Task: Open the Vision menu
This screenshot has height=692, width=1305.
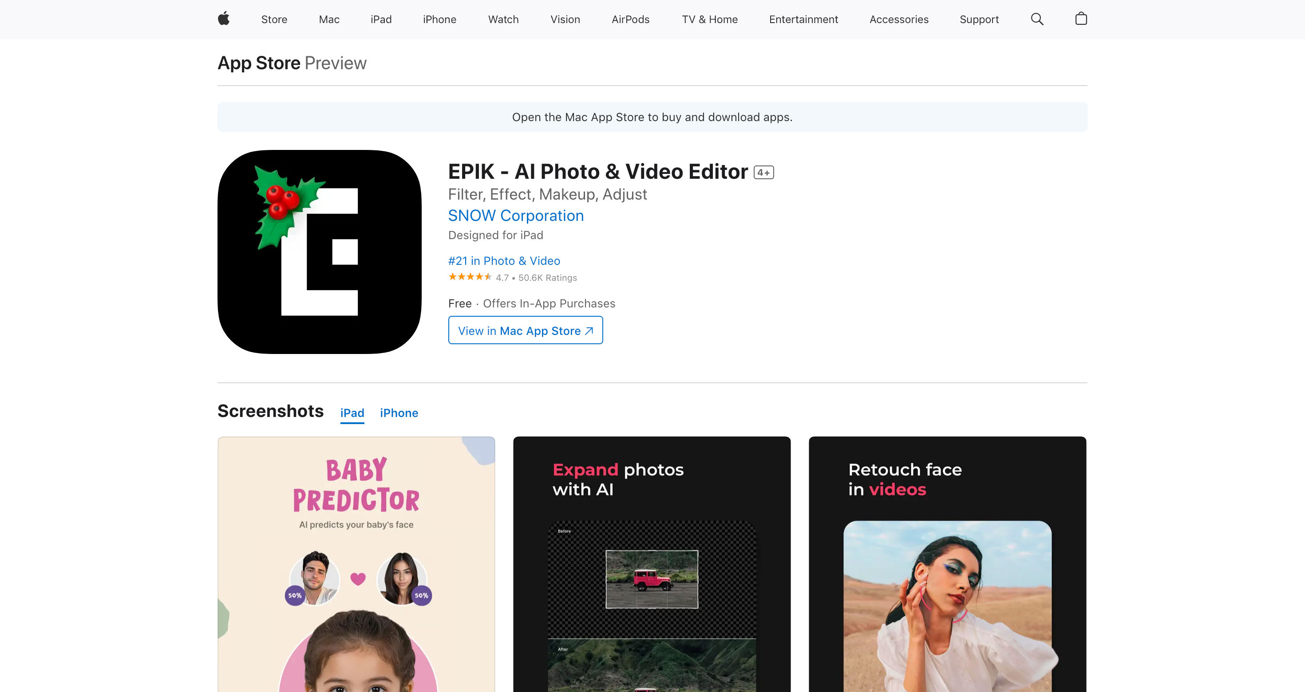Action: click(565, 19)
